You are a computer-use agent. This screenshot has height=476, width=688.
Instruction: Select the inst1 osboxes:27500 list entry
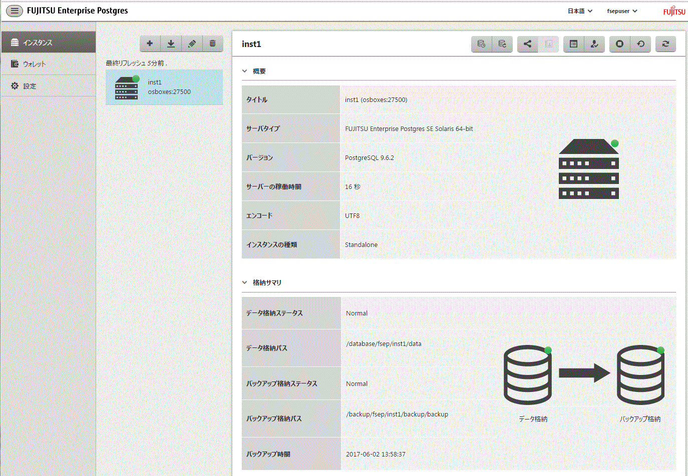164,87
